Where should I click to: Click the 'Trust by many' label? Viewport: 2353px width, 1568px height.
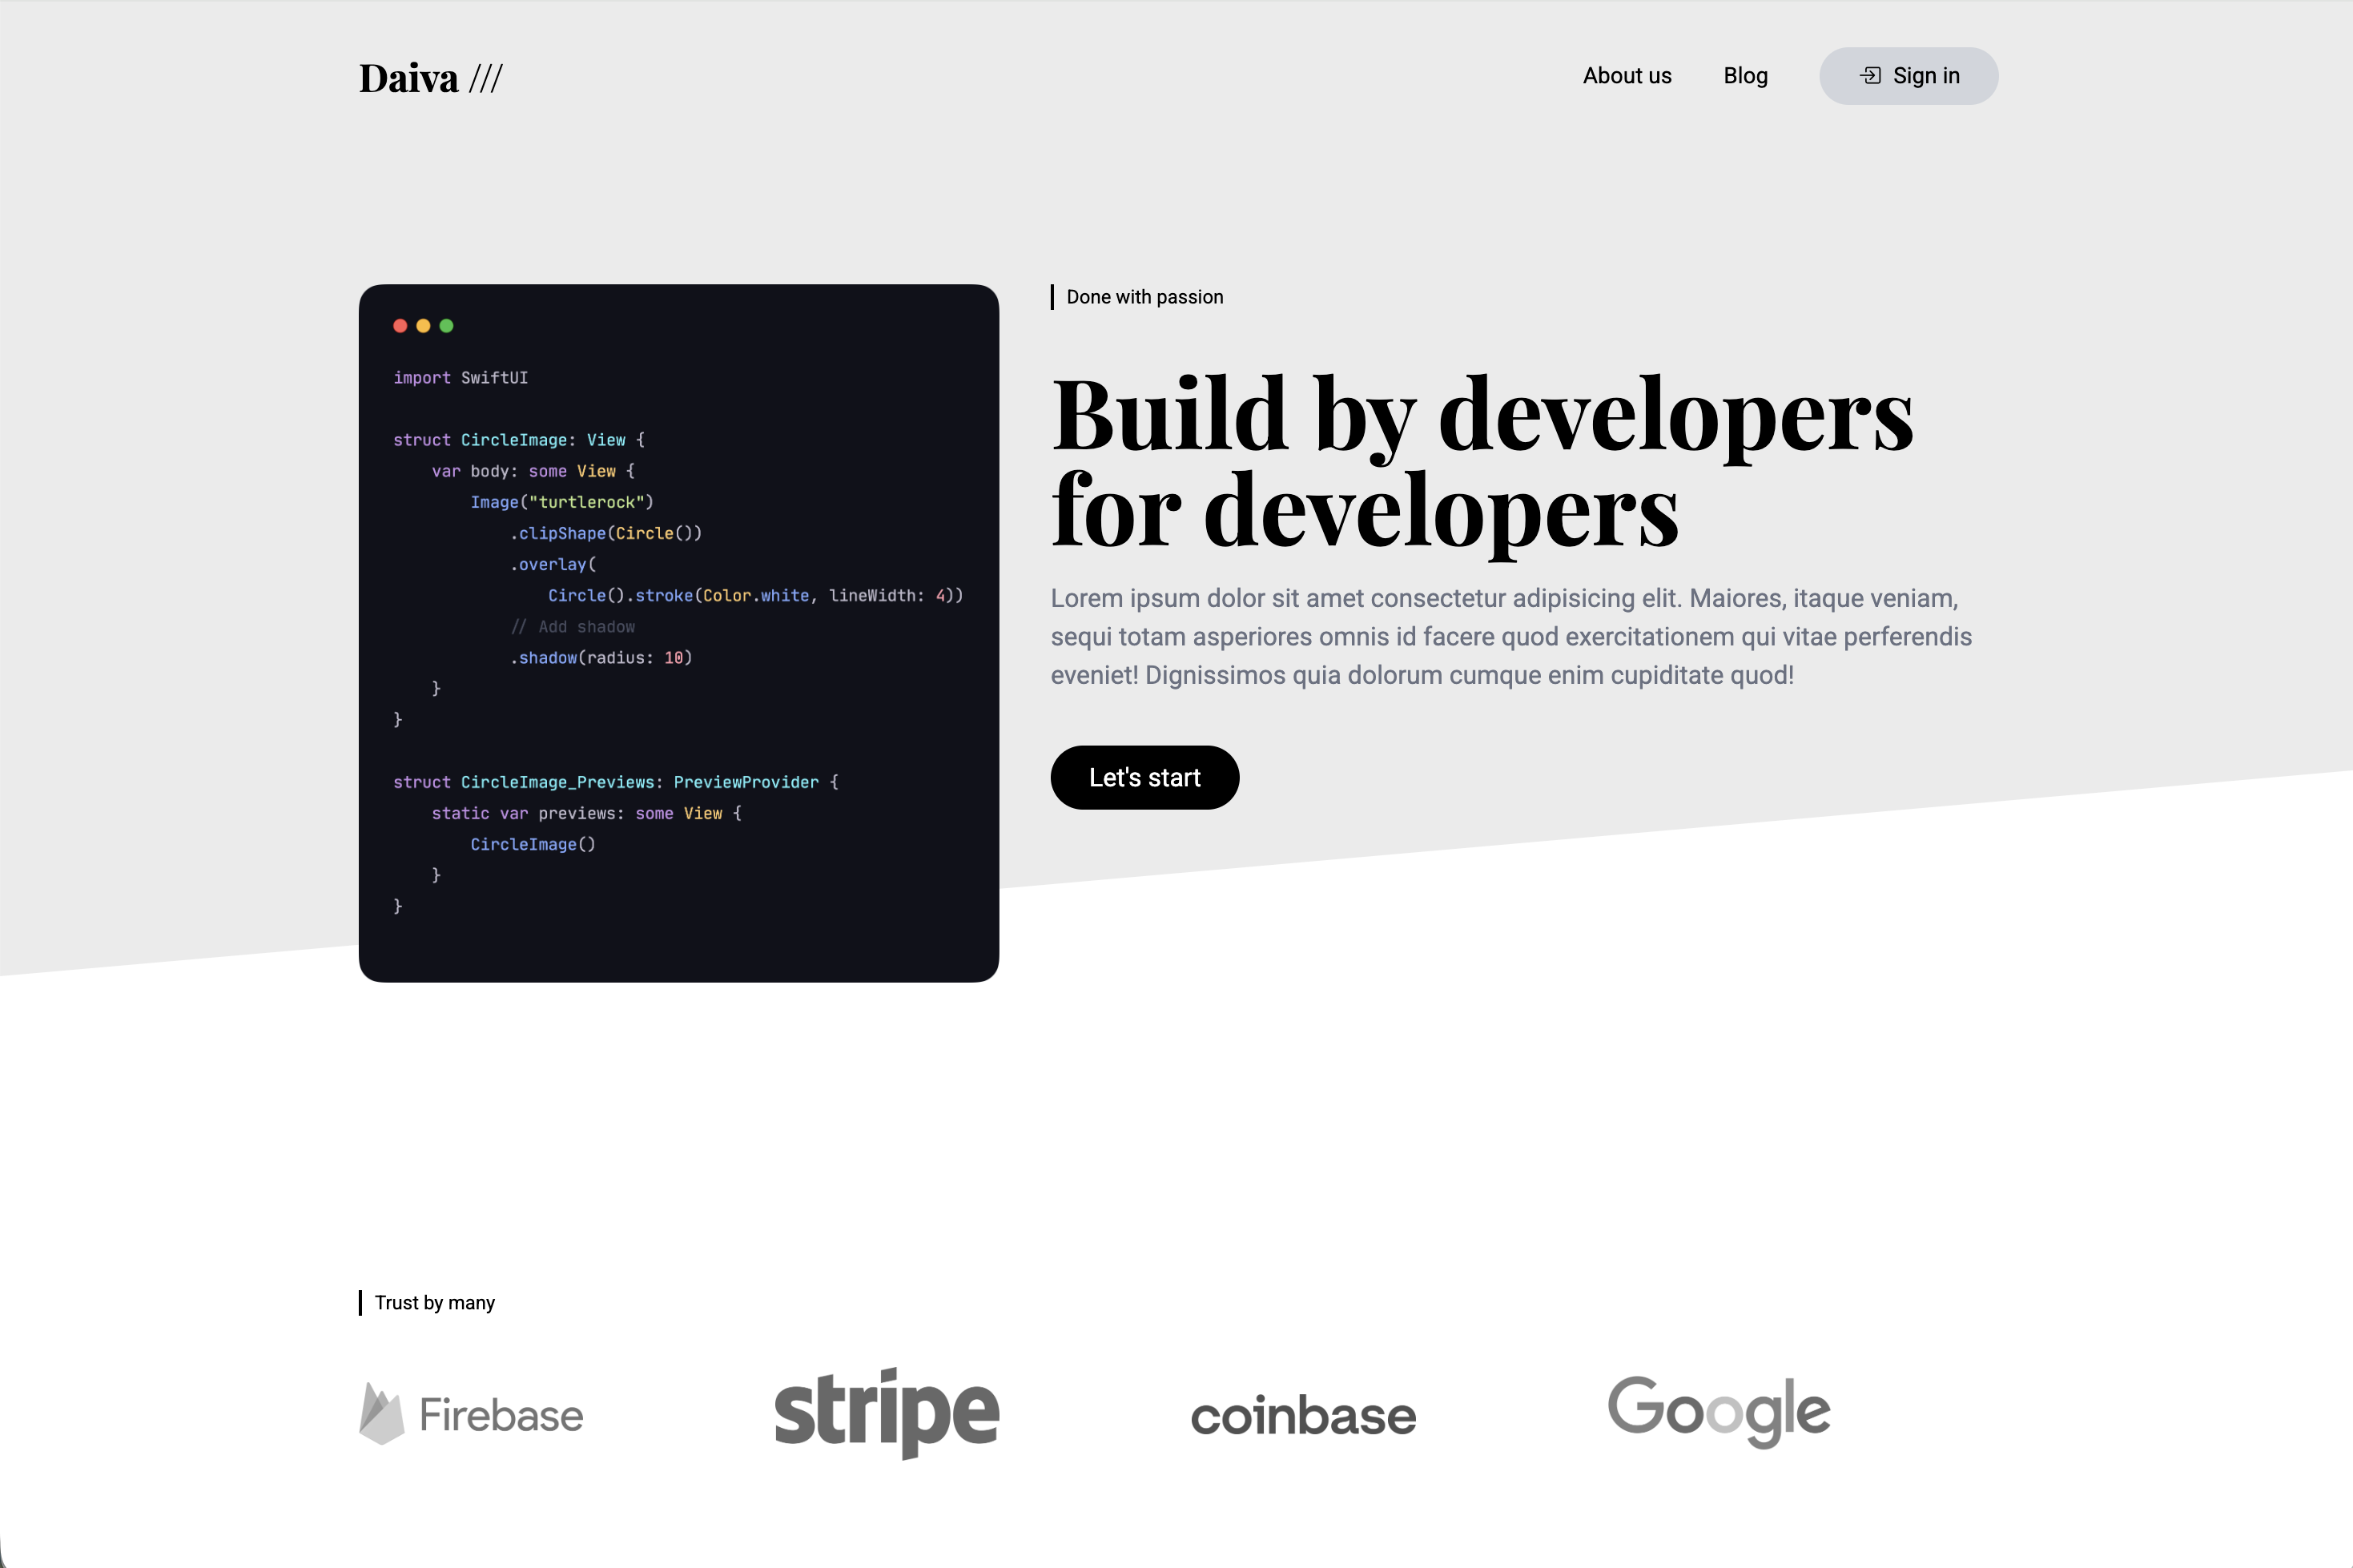coord(435,1303)
